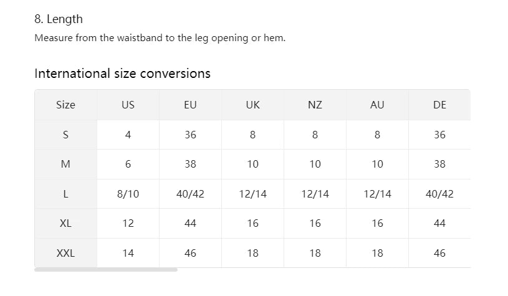Click the horizontal scrollbar below the size table
This screenshot has height=296, width=508.
106,270
